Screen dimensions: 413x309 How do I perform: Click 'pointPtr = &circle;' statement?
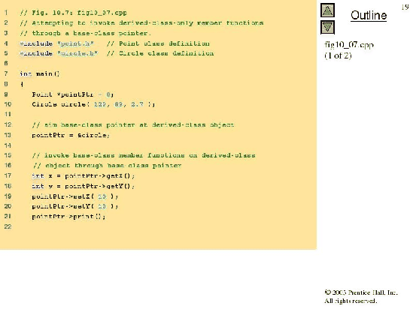coord(71,135)
